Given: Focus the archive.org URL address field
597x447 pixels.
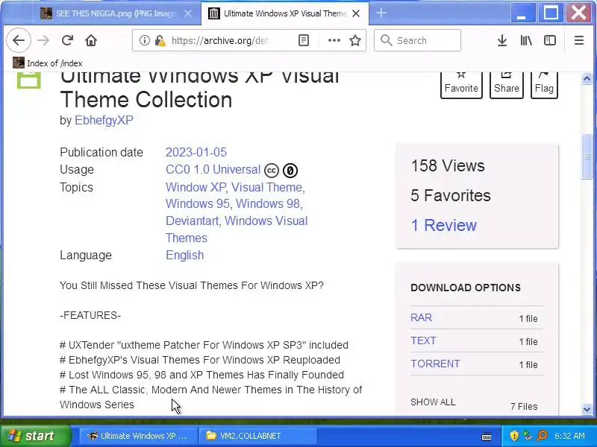Looking at the screenshot, I should [221, 40].
